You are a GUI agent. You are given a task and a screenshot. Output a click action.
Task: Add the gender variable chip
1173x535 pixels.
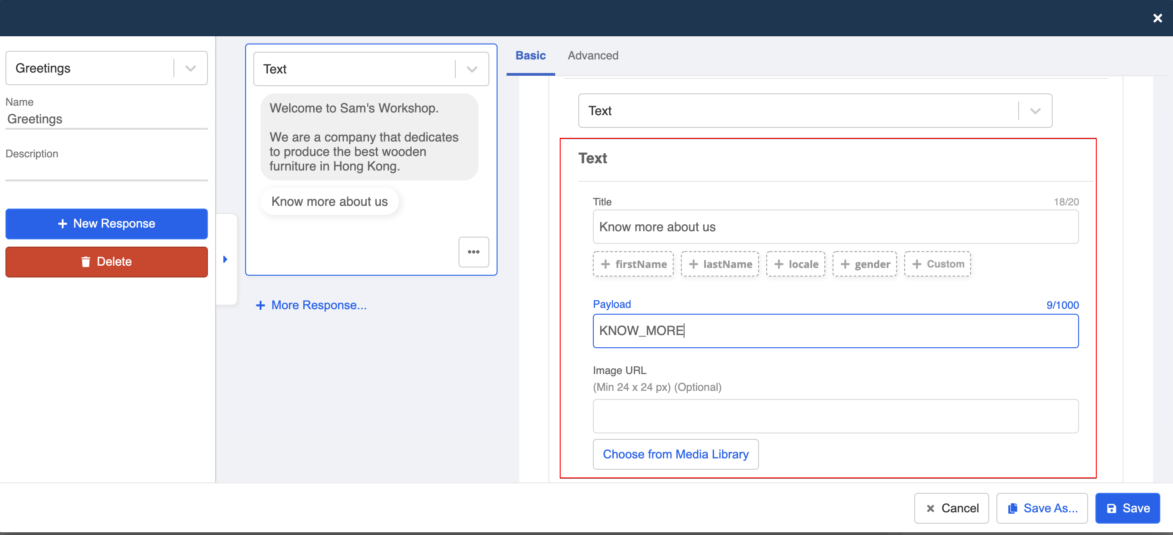point(864,264)
